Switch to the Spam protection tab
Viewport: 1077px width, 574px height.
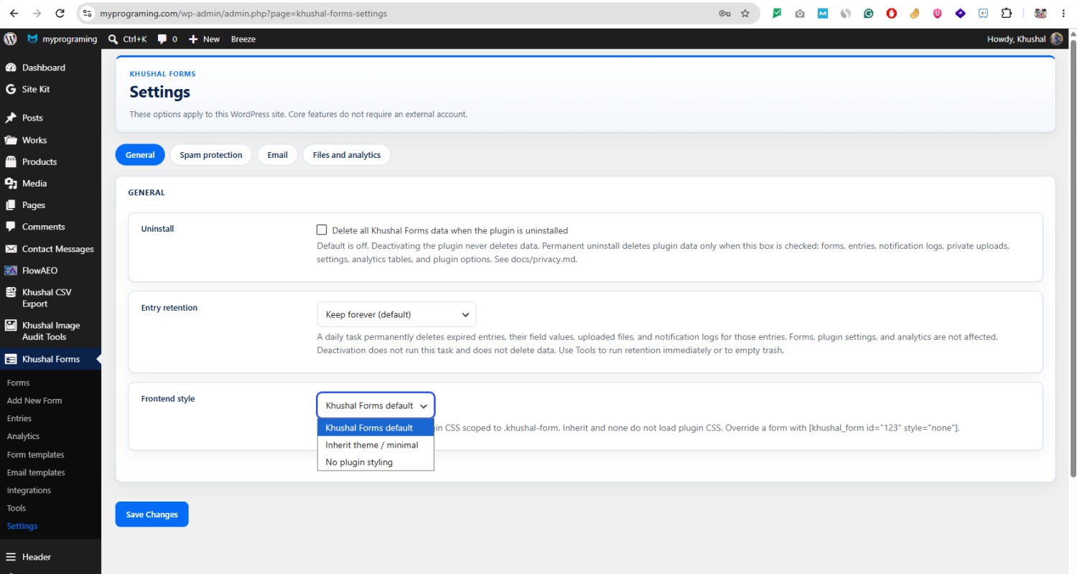click(x=211, y=155)
